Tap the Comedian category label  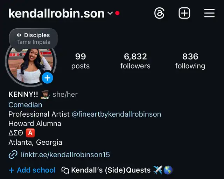coord(25,105)
